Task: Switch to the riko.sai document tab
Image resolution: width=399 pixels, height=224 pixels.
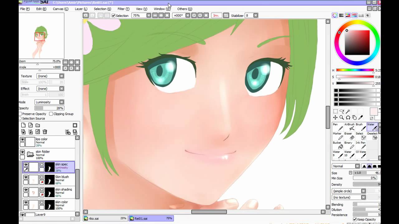Action: (106, 218)
